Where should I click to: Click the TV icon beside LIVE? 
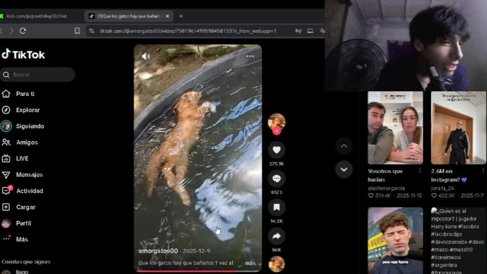pos(6,158)
